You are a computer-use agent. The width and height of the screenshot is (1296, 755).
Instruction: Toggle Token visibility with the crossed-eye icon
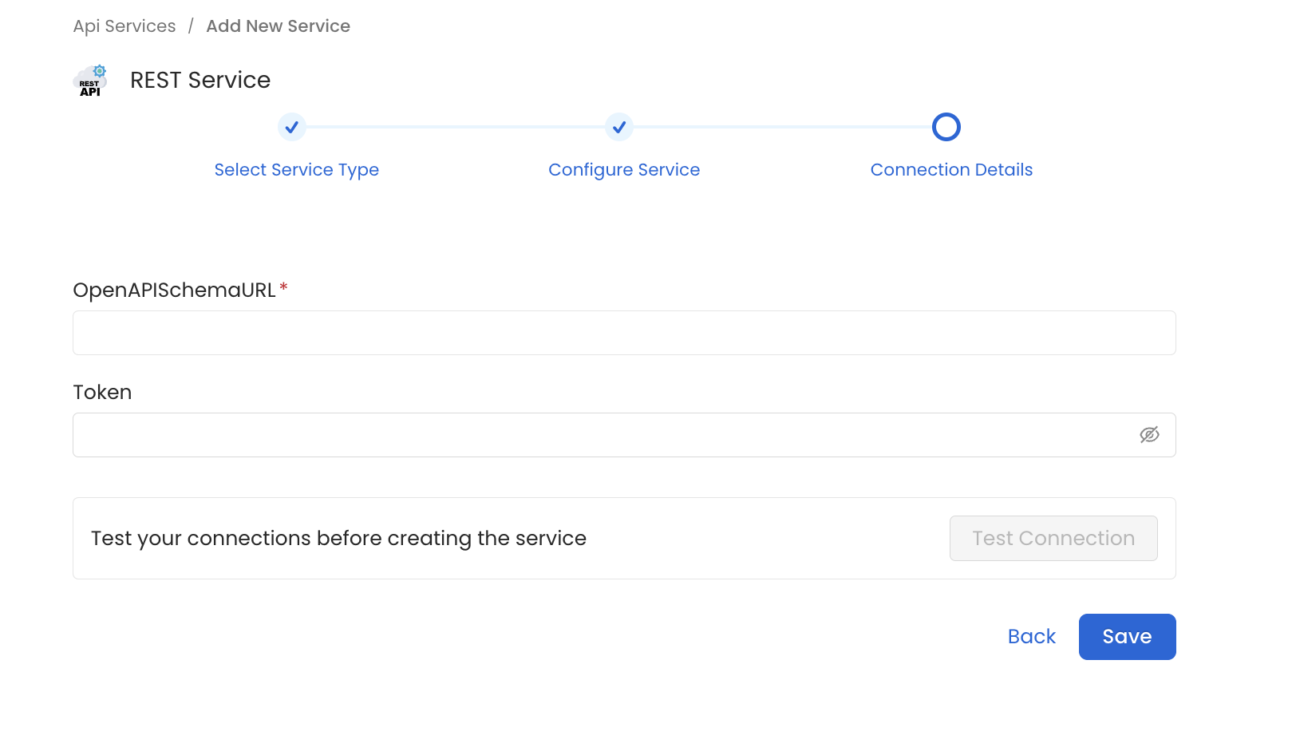pyautogui.click(x=1150, y=435)
